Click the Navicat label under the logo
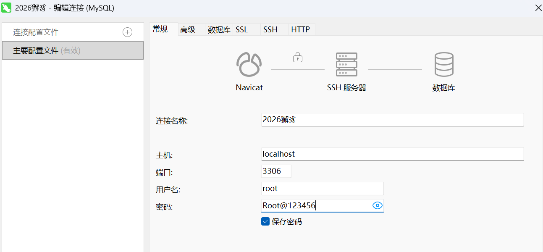 coord(249,88)
